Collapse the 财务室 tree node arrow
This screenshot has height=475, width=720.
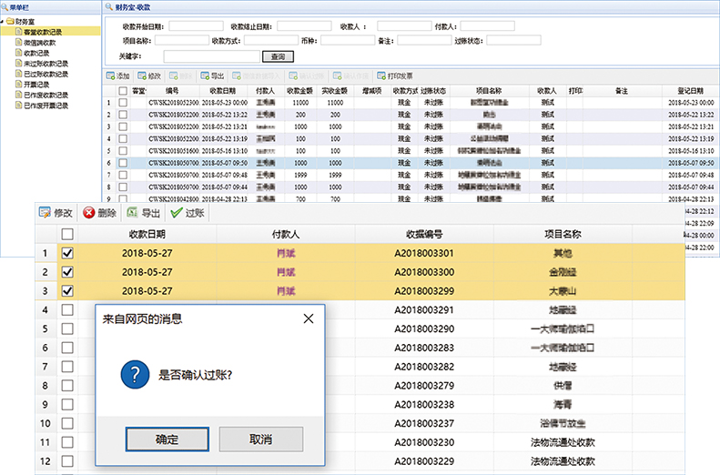[x=3, y=22]
